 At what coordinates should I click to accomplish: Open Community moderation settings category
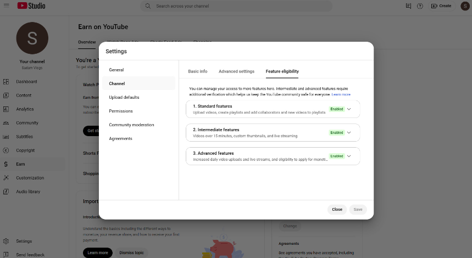139,125
